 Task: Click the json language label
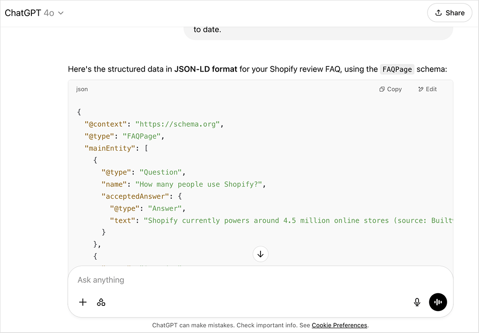(x=82, y=89)
